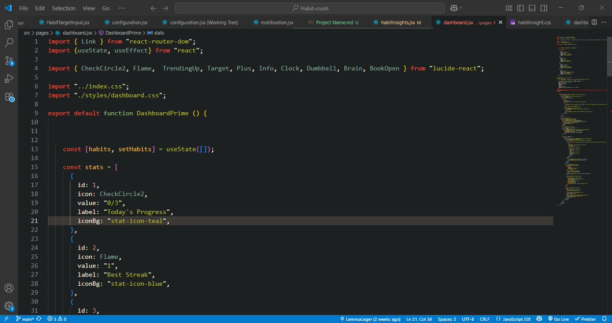The width and height of the screenshot is (612, 323).
Task: Click Ln 21, Col 34 to go to line
Action: pyautogui.click(x=419, y=319)
